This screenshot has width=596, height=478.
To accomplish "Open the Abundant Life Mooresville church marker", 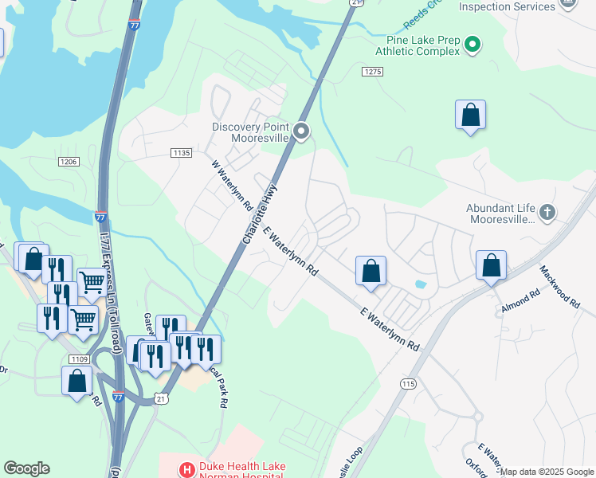I will [547, 213].
